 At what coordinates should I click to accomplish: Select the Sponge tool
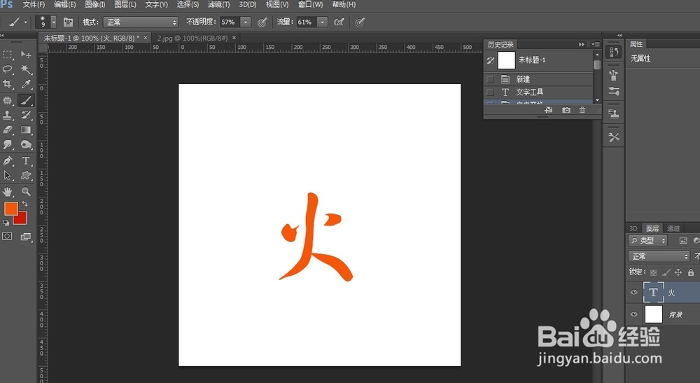(26, 145)
